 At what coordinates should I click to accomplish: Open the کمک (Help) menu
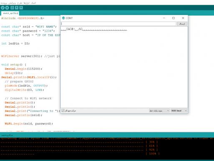click(33, 3)
